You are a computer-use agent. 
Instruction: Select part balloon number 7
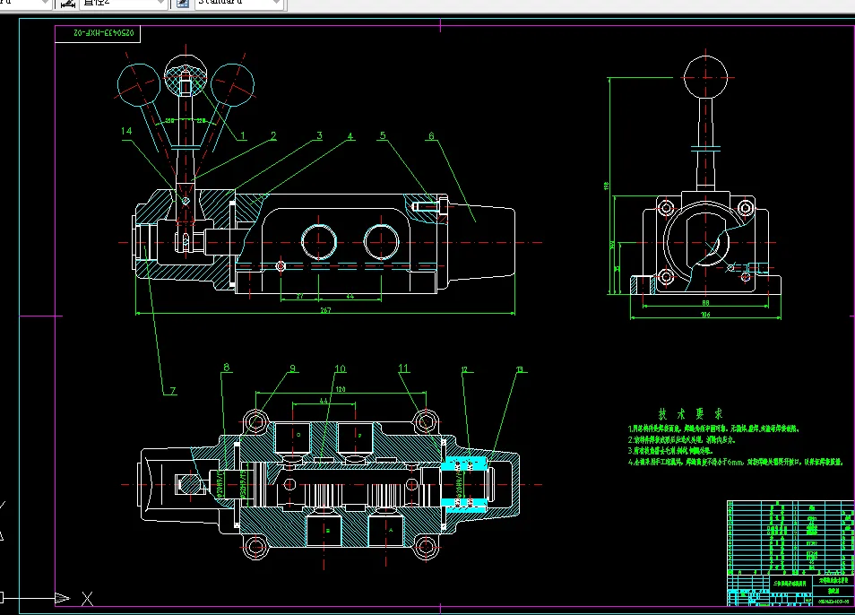point(173,390)
